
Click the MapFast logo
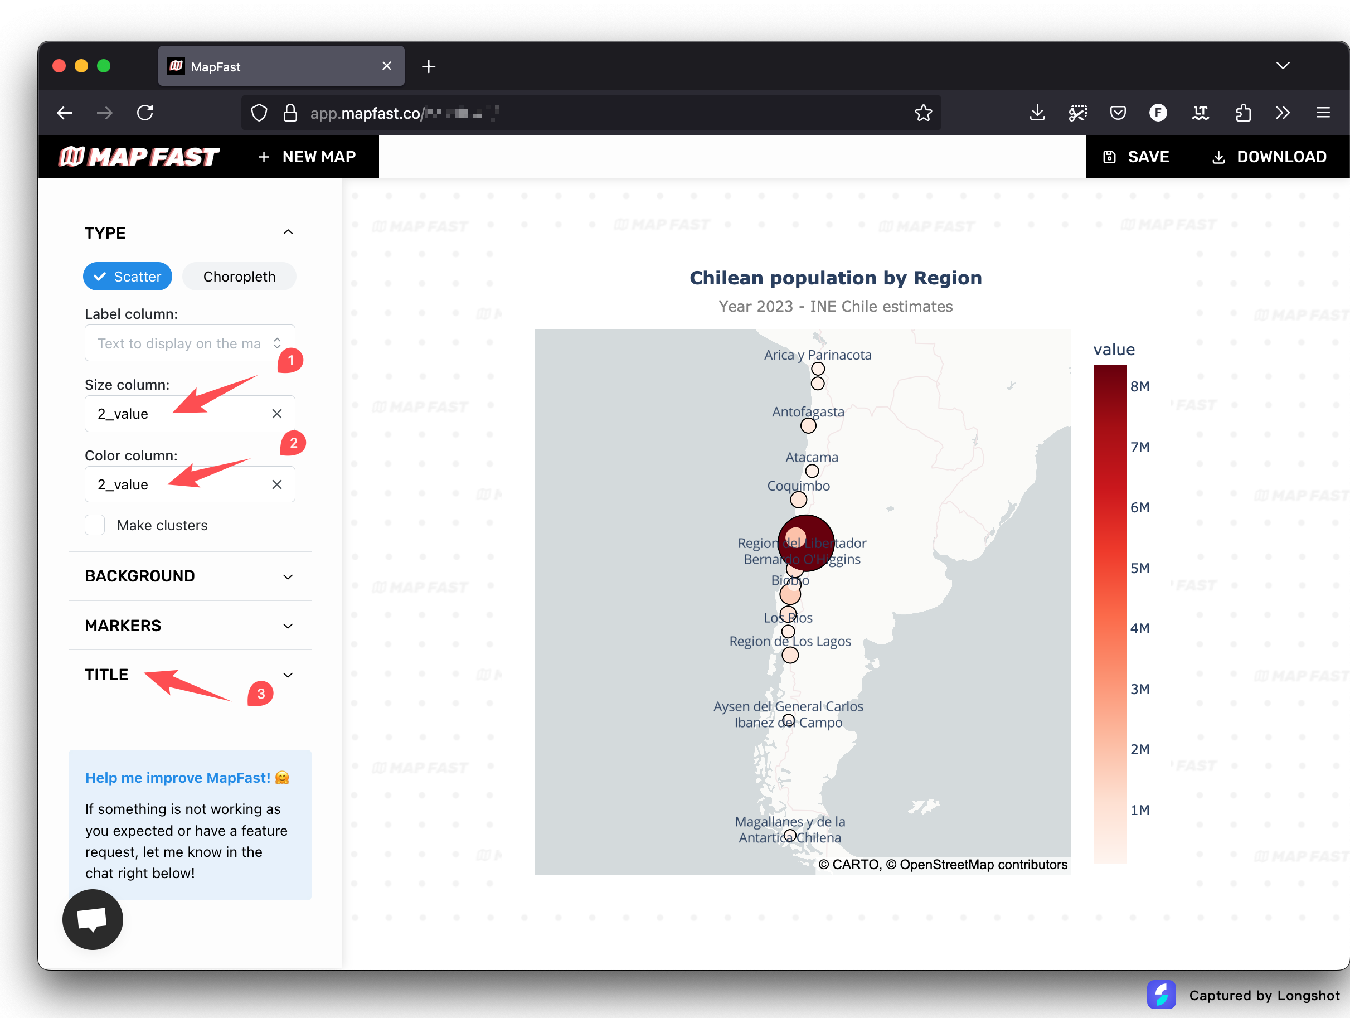click(139, 157)
